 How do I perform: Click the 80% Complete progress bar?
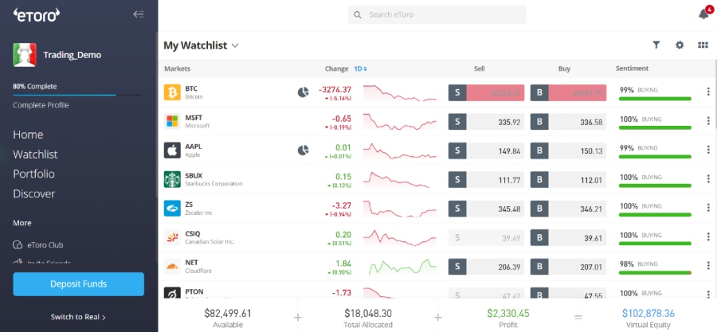[x=77, y=95]
